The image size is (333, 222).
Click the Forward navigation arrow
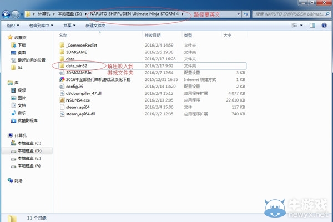[x=16, y=14]
